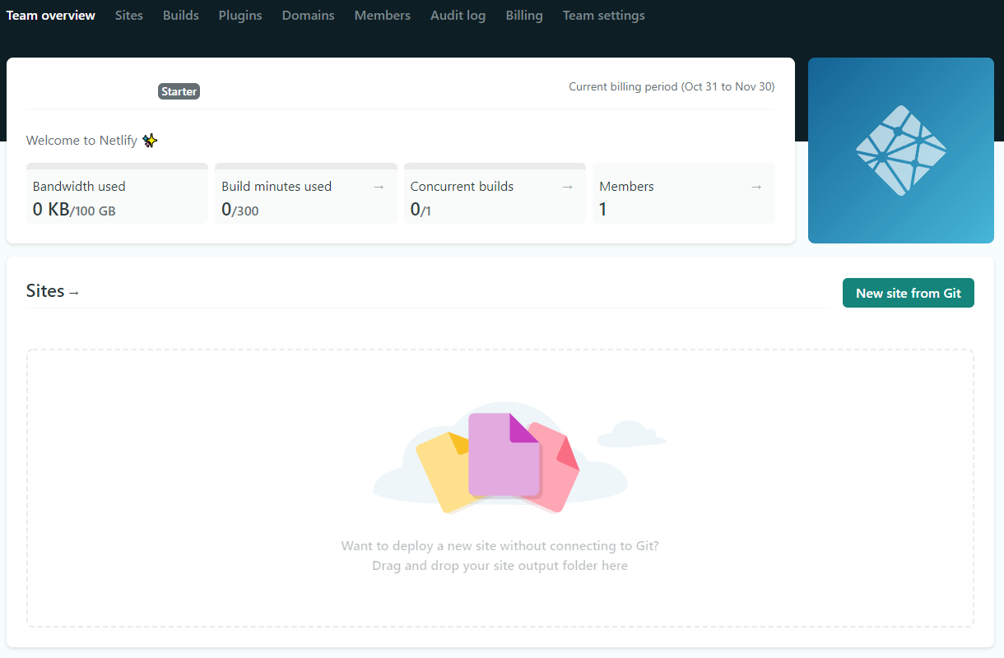Open the Members tab

coord(383,16)
